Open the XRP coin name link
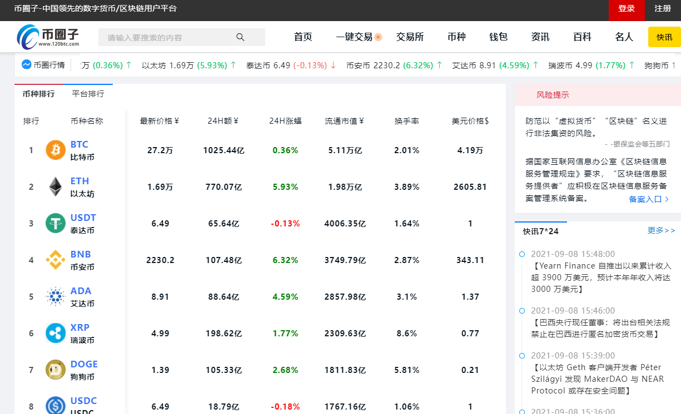681x414 pixels. pos(80,327)
